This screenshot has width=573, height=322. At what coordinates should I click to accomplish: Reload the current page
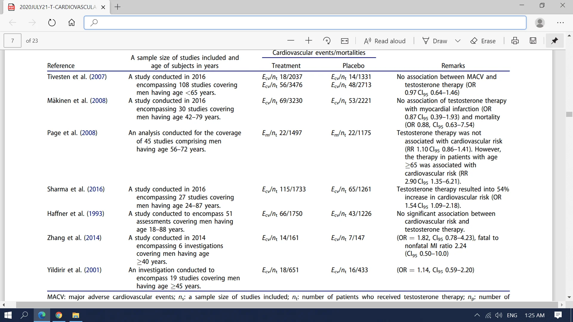[x=52, y=23]
